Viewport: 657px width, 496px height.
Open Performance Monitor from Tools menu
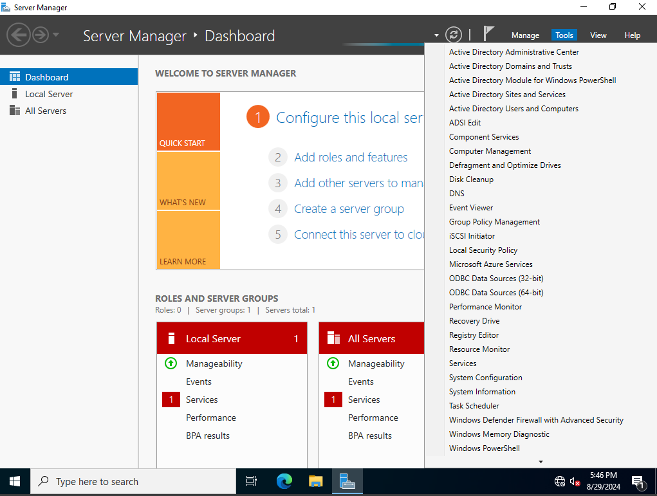[x=485, y=307]
